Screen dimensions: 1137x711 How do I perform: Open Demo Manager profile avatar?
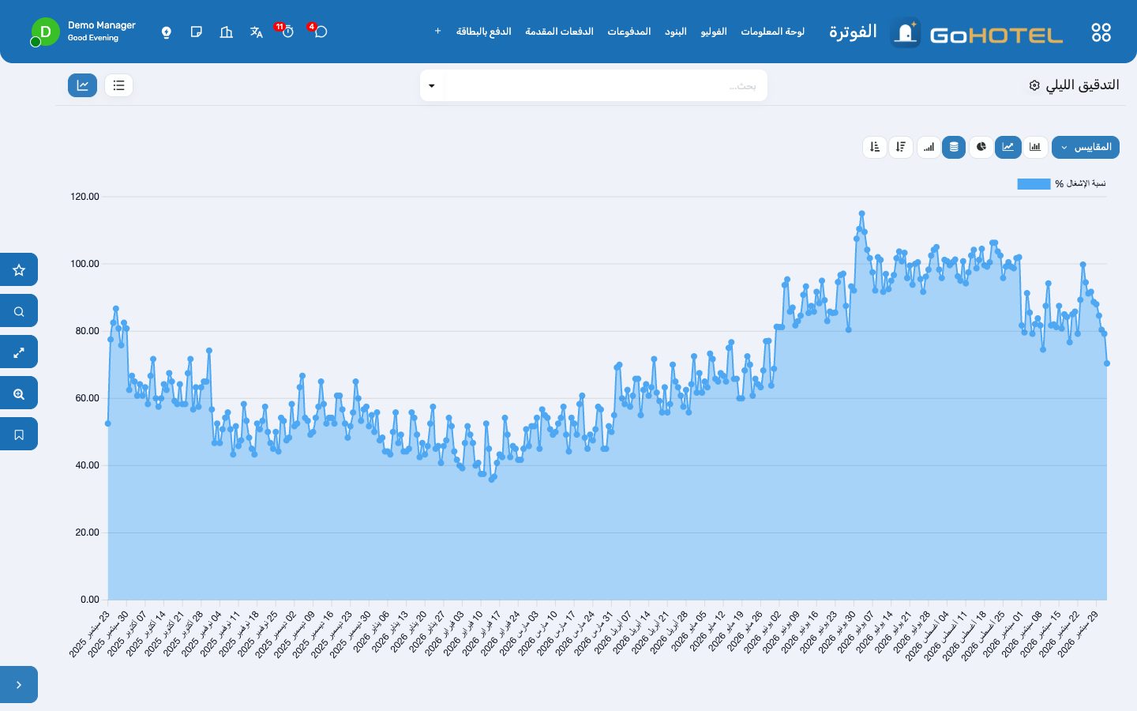point(45,32)
